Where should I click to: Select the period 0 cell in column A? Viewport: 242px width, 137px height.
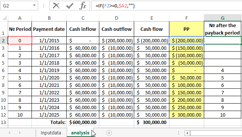click(20, 40)
